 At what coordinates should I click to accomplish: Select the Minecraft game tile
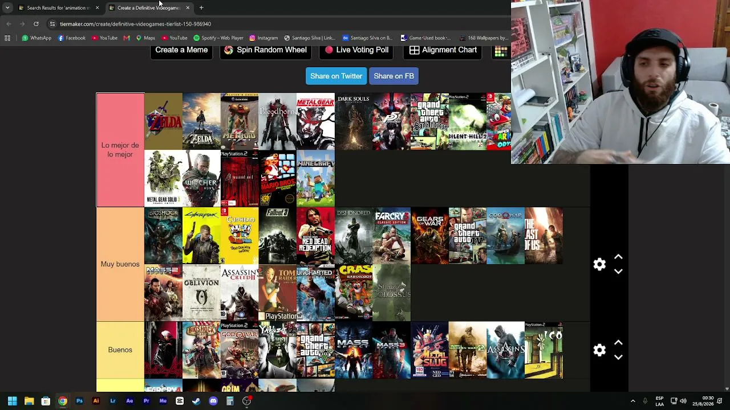pyautogui.click(x=315, y=178)
